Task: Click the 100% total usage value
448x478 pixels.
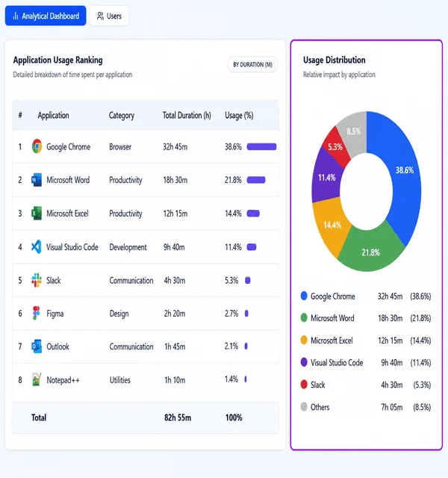Action: (234, 418)
